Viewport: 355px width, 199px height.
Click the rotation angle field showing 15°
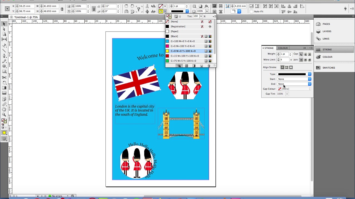[x=111, y=6]
